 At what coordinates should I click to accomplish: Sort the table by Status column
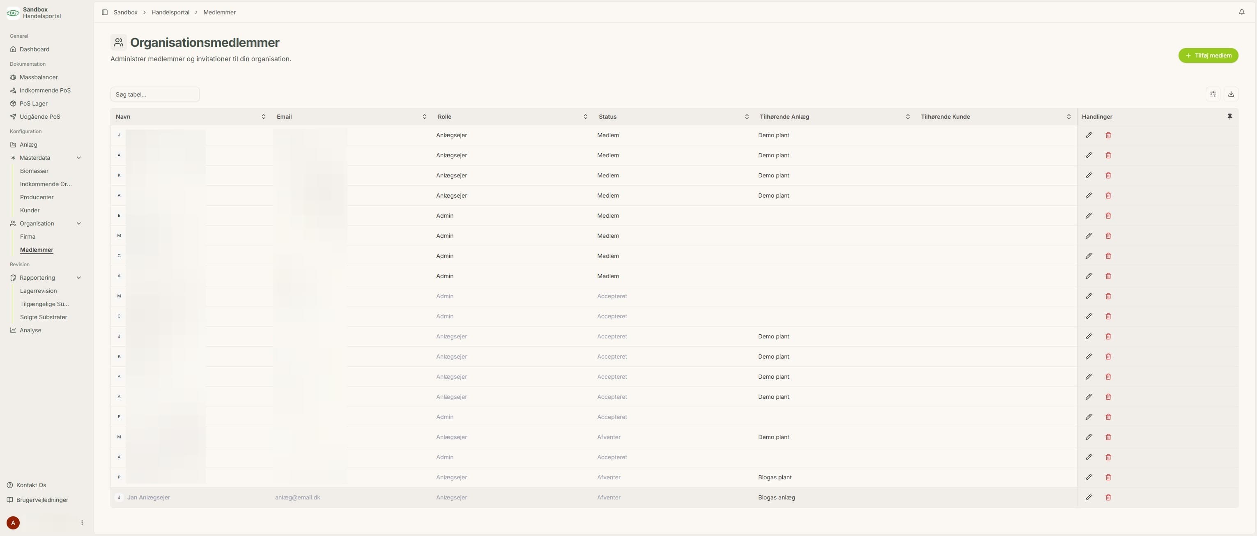pos(747,117)
